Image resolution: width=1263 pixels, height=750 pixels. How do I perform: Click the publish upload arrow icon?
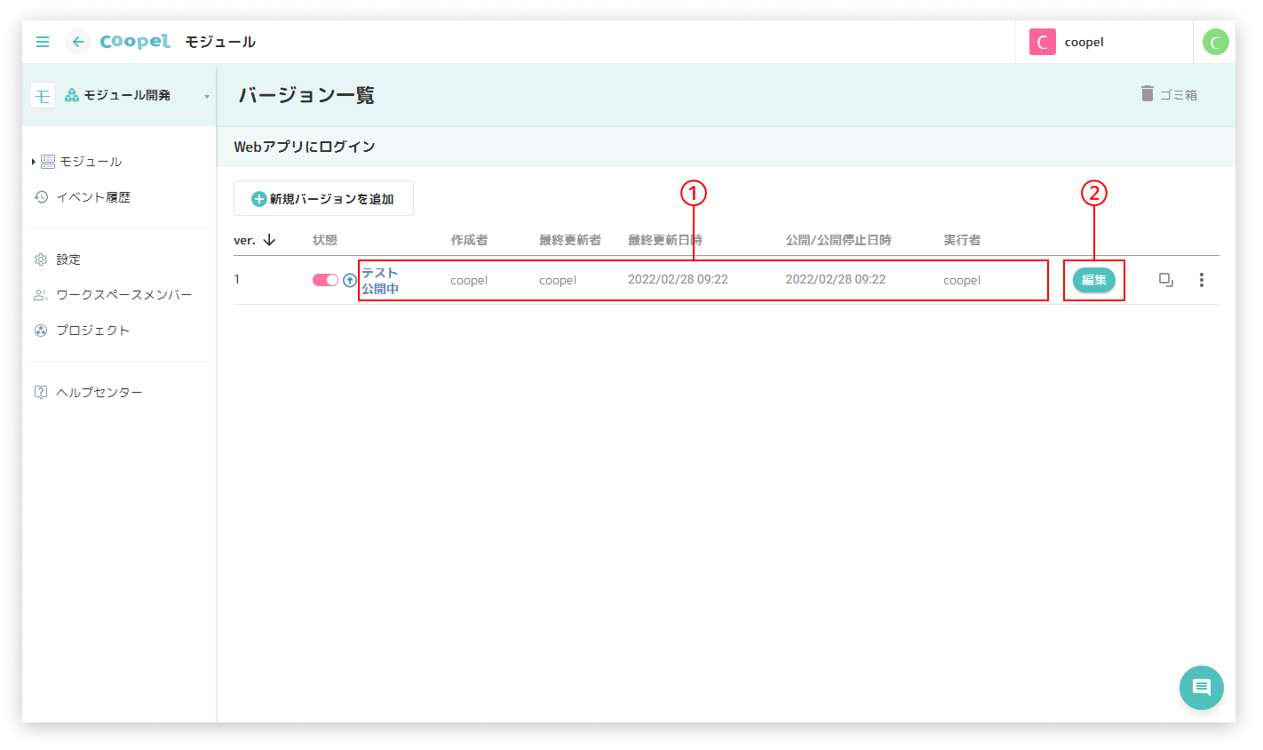(350, 281)
